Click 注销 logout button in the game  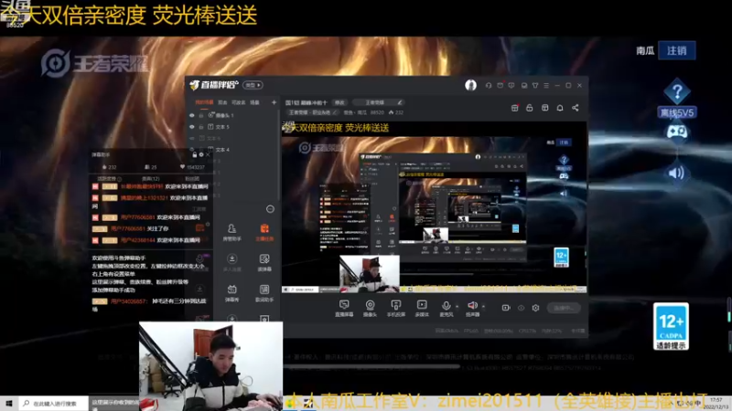[677, 50]
